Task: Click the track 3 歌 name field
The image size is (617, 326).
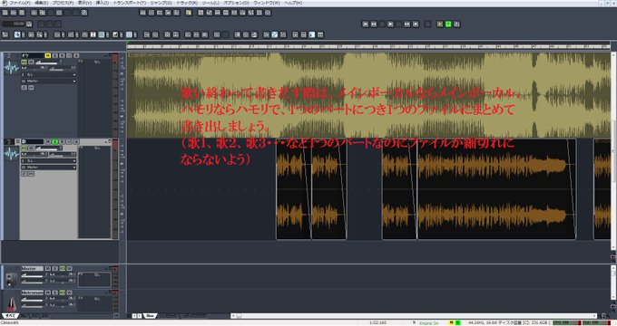Action: [32, 141]
